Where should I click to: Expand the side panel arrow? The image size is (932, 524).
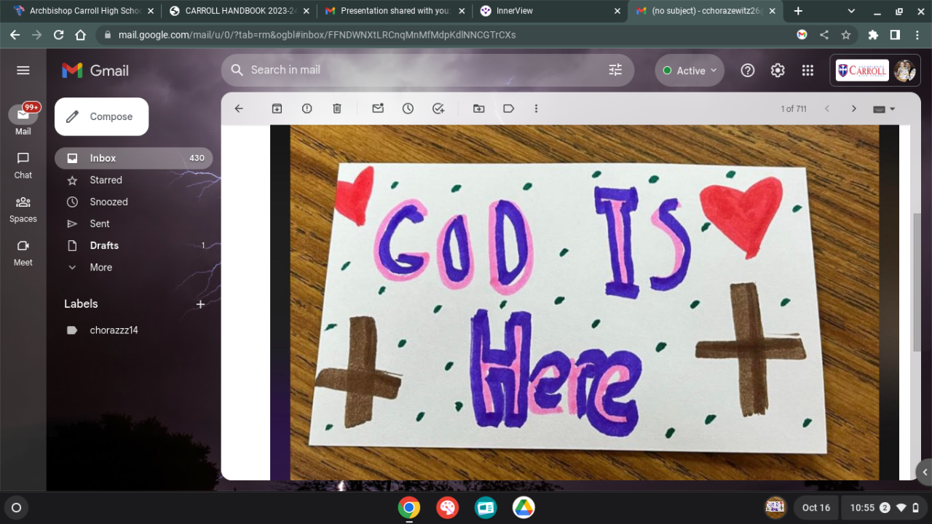[x=925, y=472]
